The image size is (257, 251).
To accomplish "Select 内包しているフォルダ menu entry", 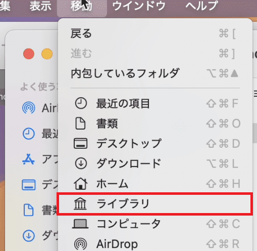I will pos(155,73).
